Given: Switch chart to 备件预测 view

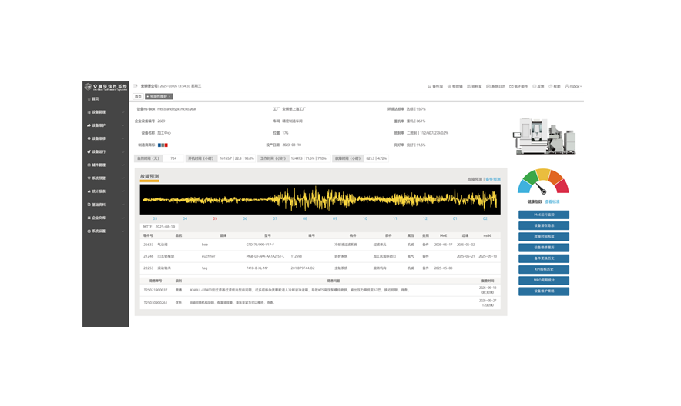Looking at the screenshot, I should tap(493, 179).
